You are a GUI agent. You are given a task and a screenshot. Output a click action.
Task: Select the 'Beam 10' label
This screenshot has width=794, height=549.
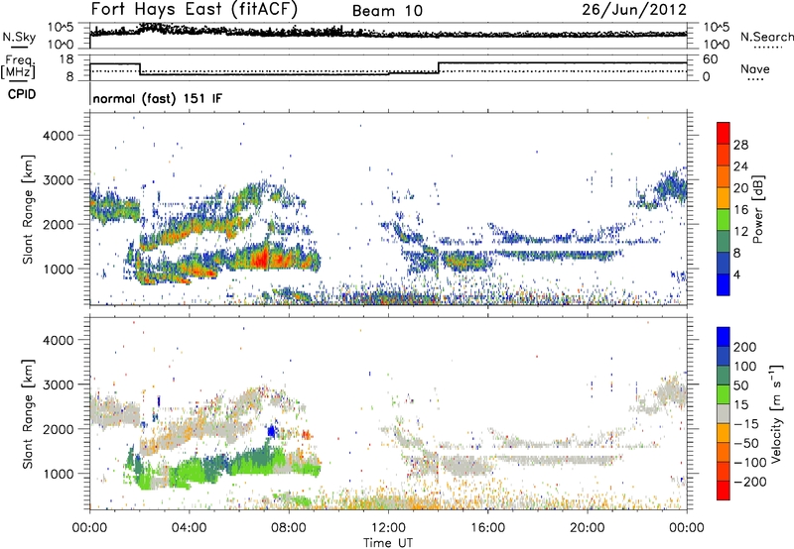coord(387,11)
